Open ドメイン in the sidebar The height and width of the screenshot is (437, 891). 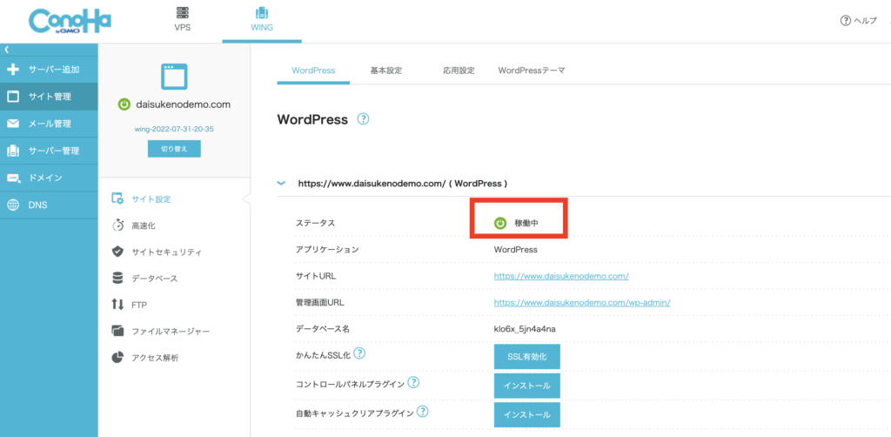pos(49,178)
